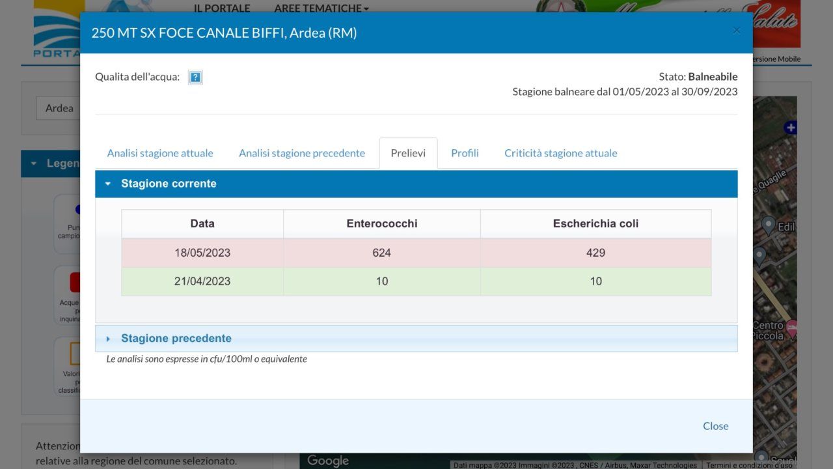Screen dimensions: 833x469
Task: Click the red square legend icon
Action: pyautogui.click(x=74, y=283)
